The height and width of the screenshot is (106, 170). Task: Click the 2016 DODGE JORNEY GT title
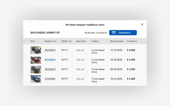click(x=45, y=33)
